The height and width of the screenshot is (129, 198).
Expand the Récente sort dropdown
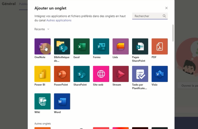(x=42, y=29)
